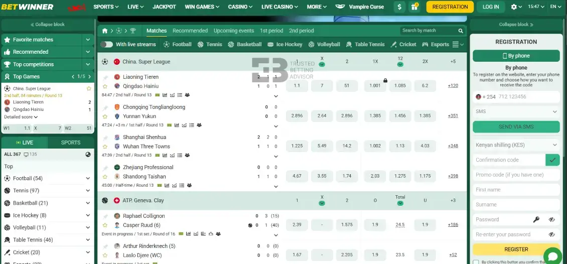Filter by Esports
The image size is (567, 264).
pos(436,45)
